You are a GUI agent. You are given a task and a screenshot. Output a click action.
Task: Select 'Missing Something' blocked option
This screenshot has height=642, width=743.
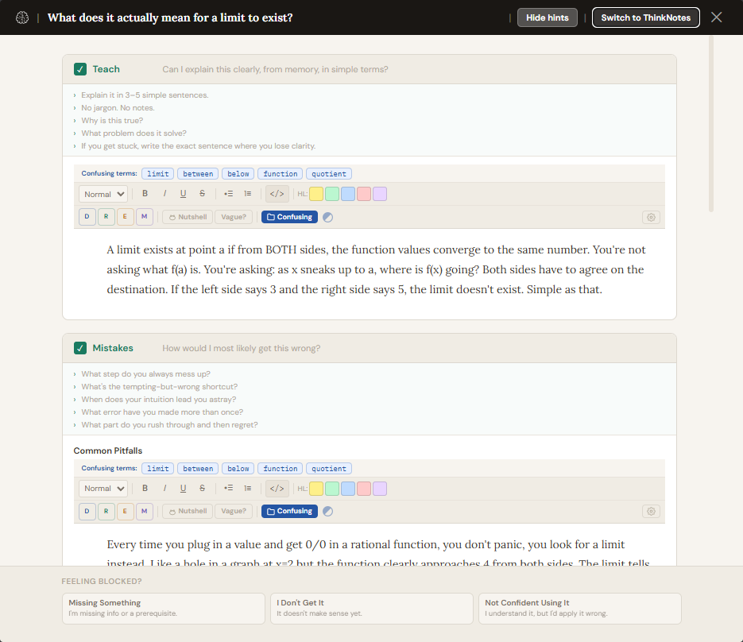[163, 608]
